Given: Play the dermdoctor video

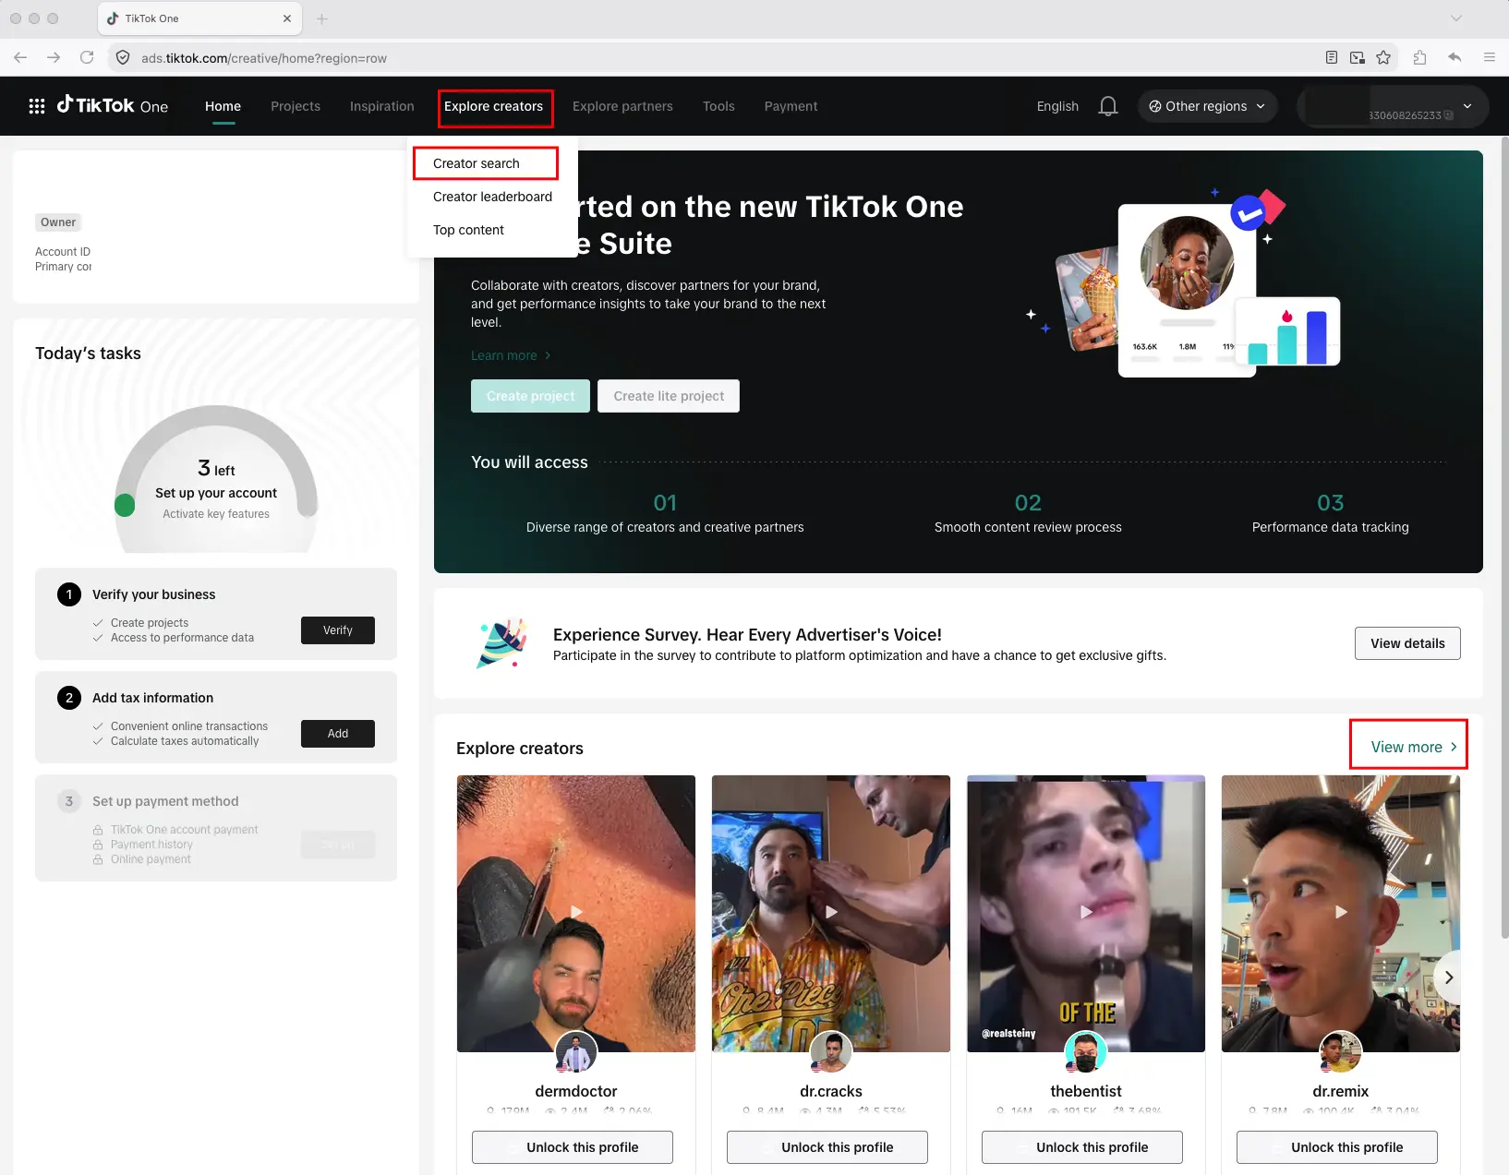Looking at the screenshot, I should (x=576, y=912).
